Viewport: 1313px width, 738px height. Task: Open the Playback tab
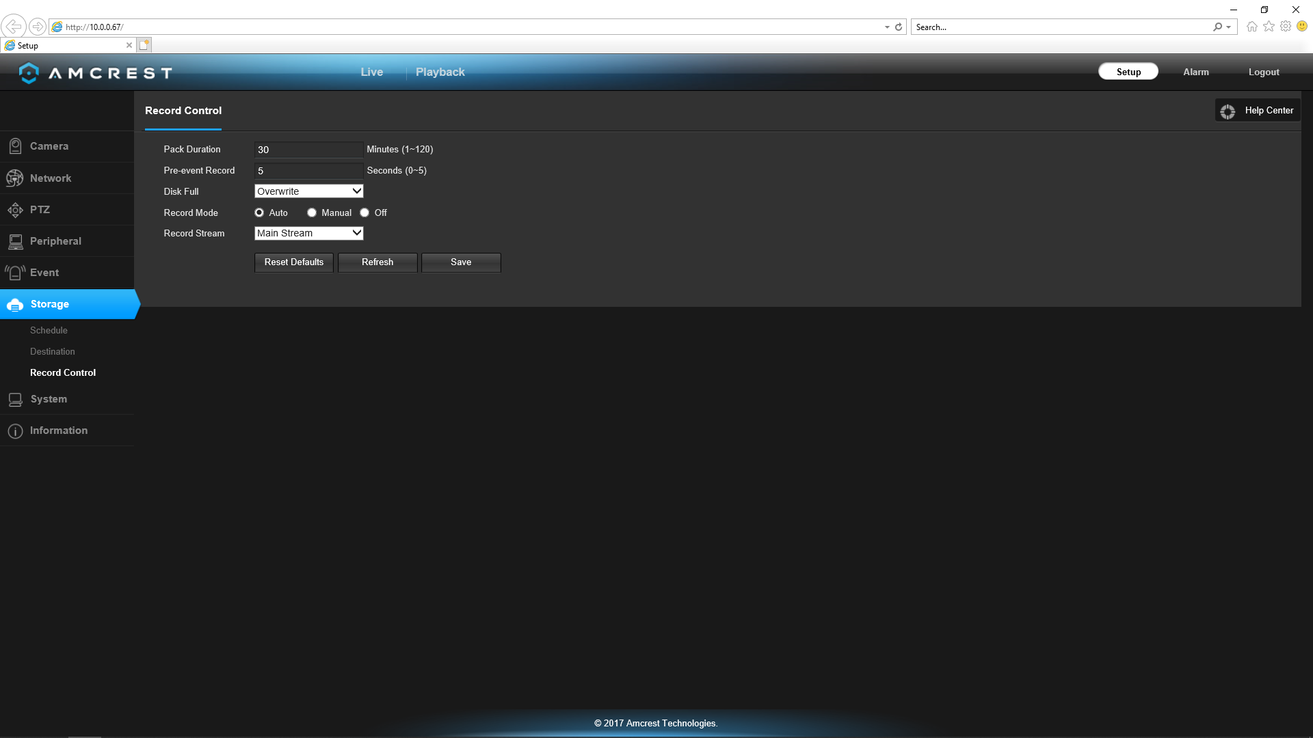[440, 72]
